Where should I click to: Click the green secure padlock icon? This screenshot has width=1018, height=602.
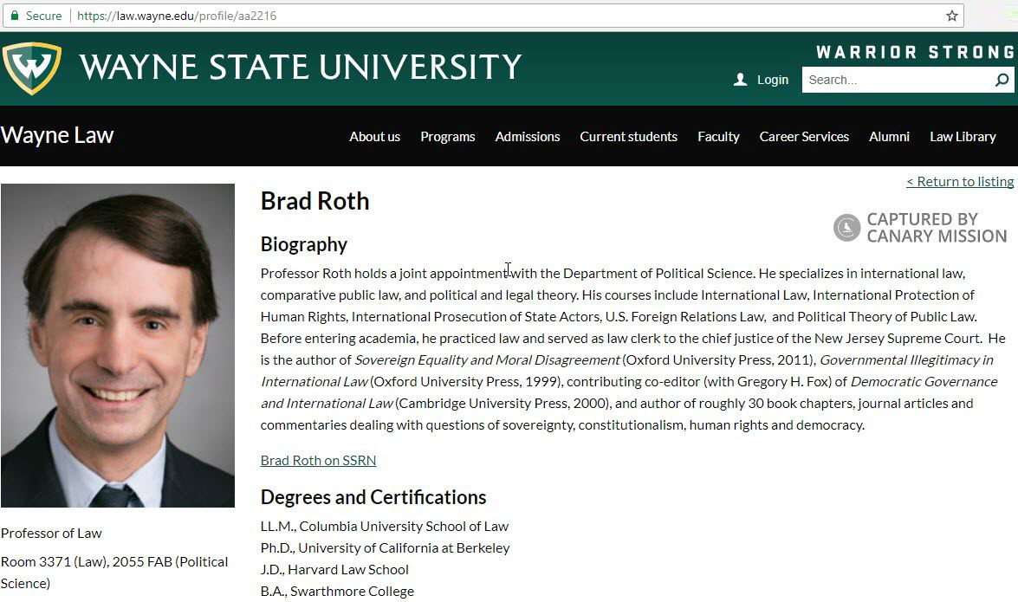click(x=14, y=16)
